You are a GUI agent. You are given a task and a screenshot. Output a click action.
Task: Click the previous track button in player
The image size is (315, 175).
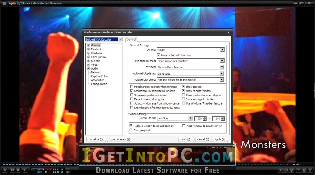click(5, 170)
